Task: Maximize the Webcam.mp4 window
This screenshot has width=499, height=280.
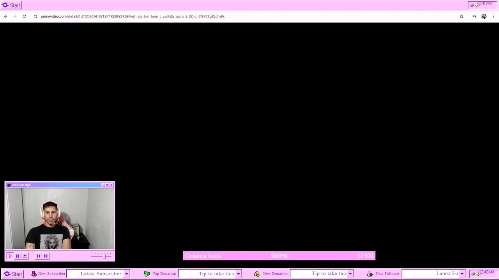Action: [107, 185]
